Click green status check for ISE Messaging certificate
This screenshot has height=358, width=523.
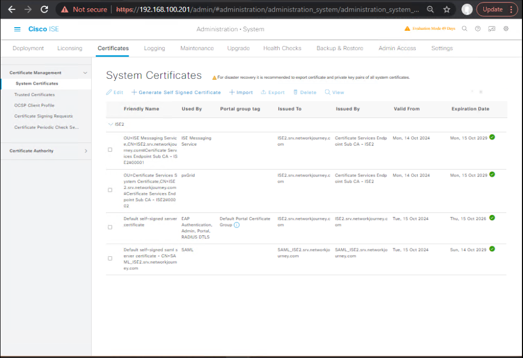coord(492,137)
